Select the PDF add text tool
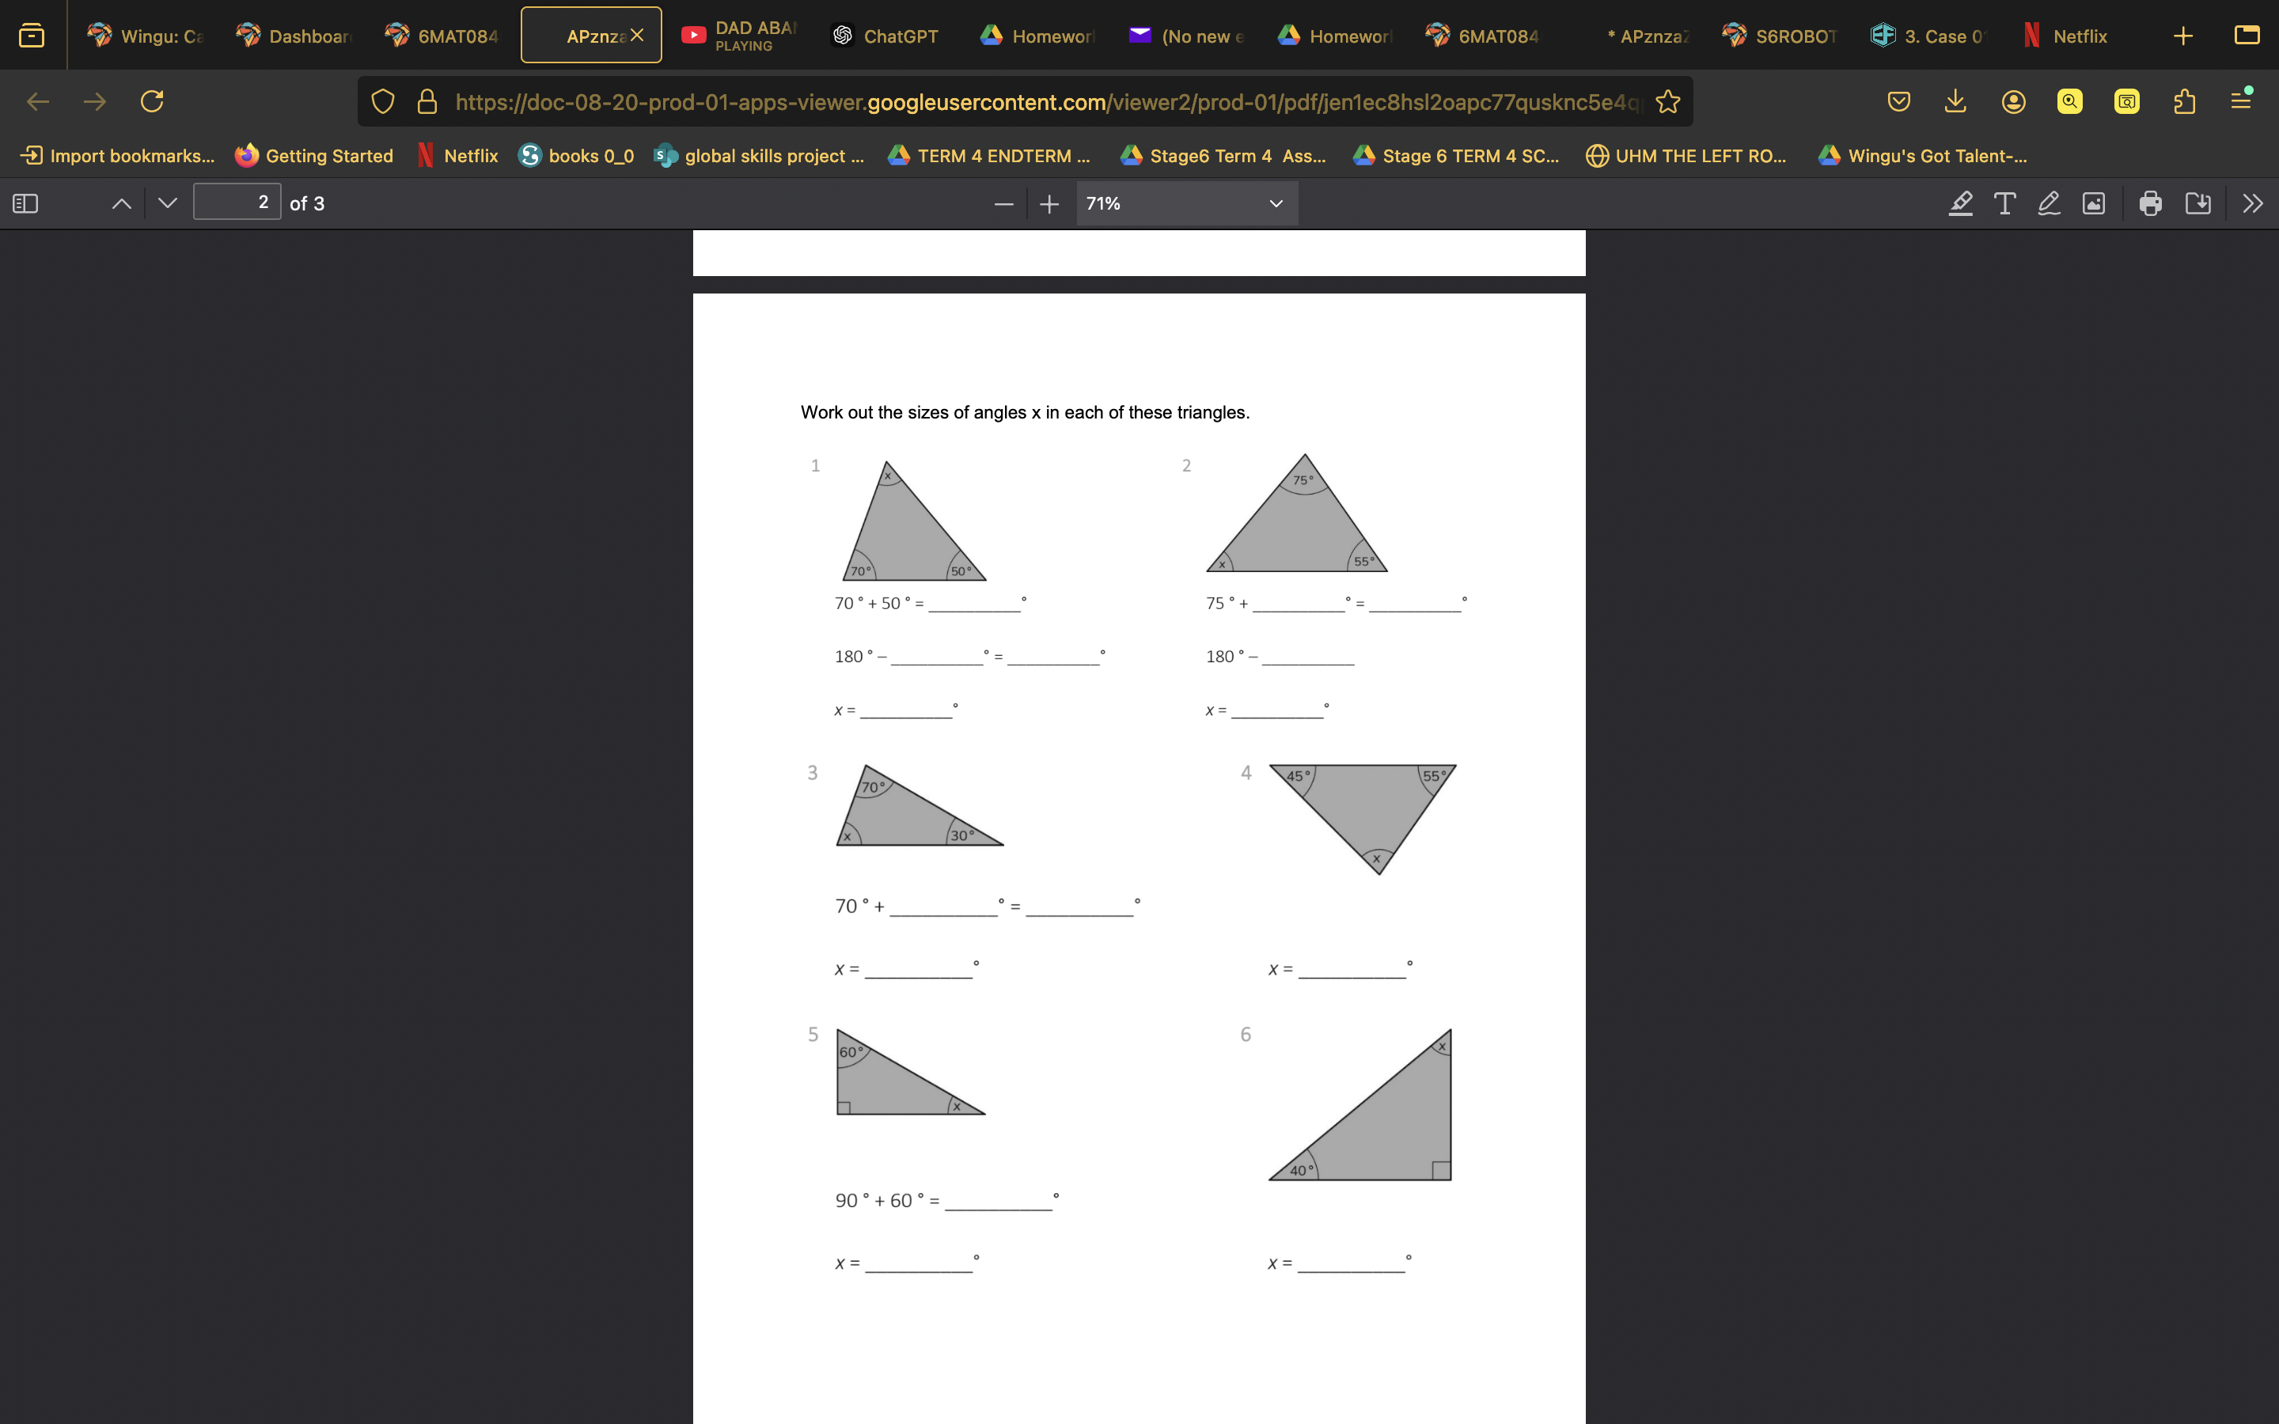 [2005, 203]
